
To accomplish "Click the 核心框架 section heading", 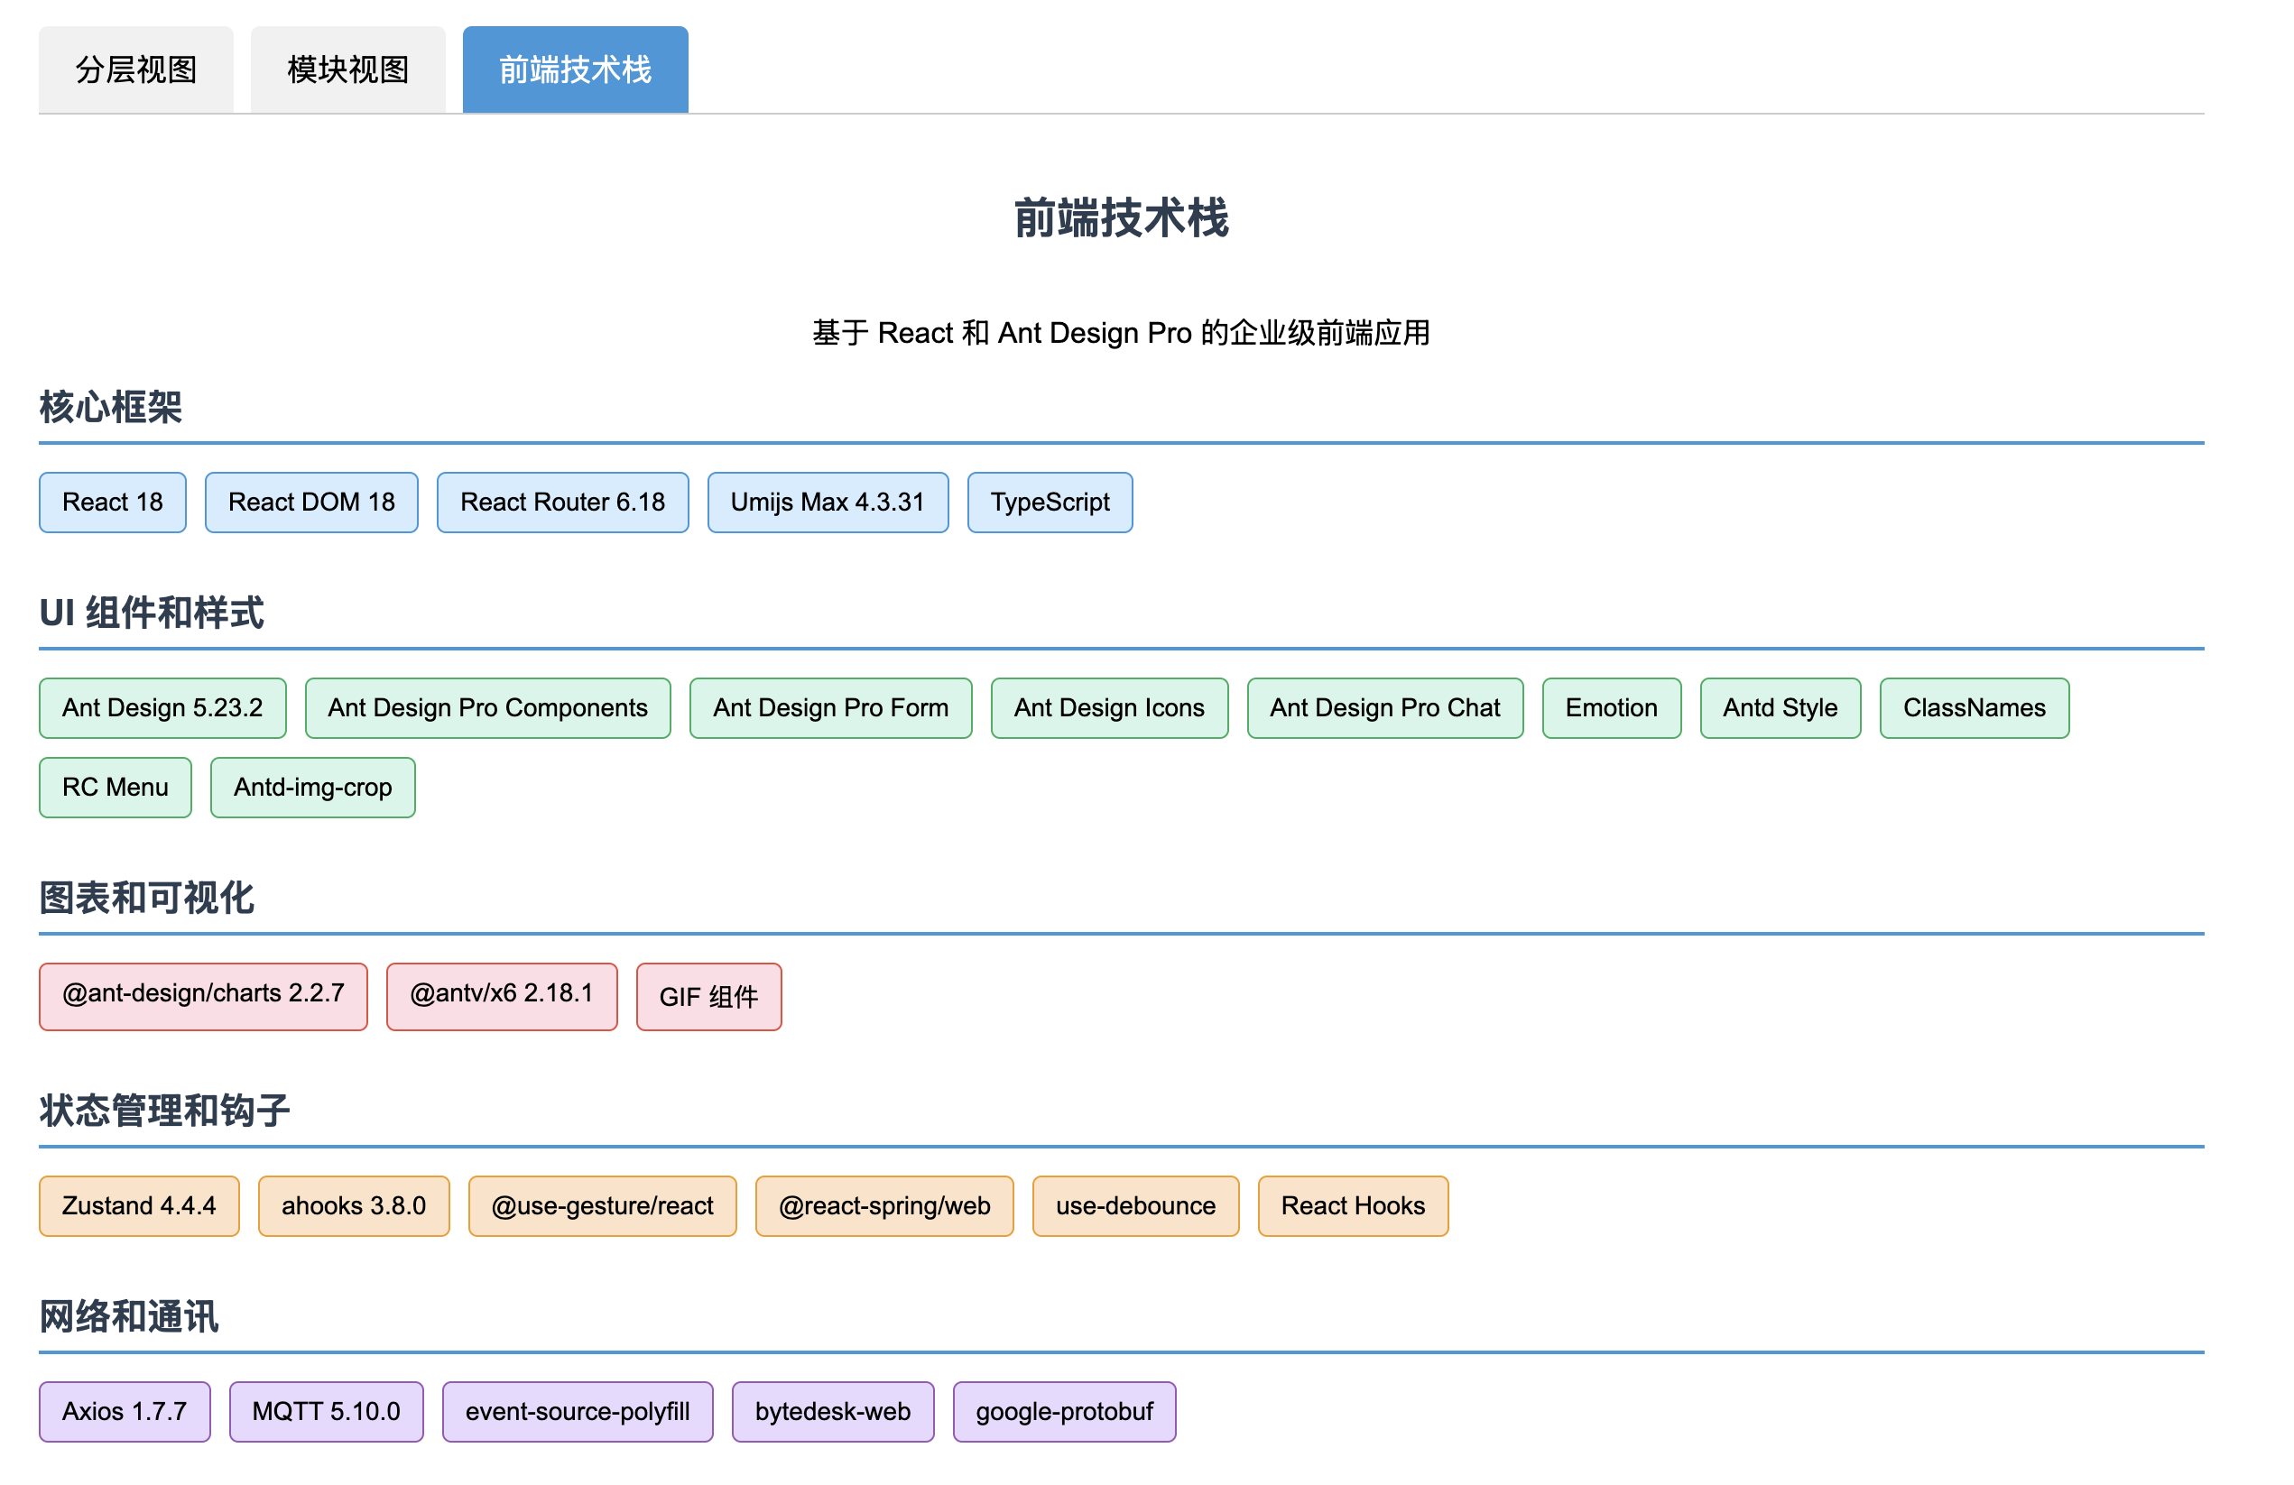I will pyautogui.click(x=110, y=407).
